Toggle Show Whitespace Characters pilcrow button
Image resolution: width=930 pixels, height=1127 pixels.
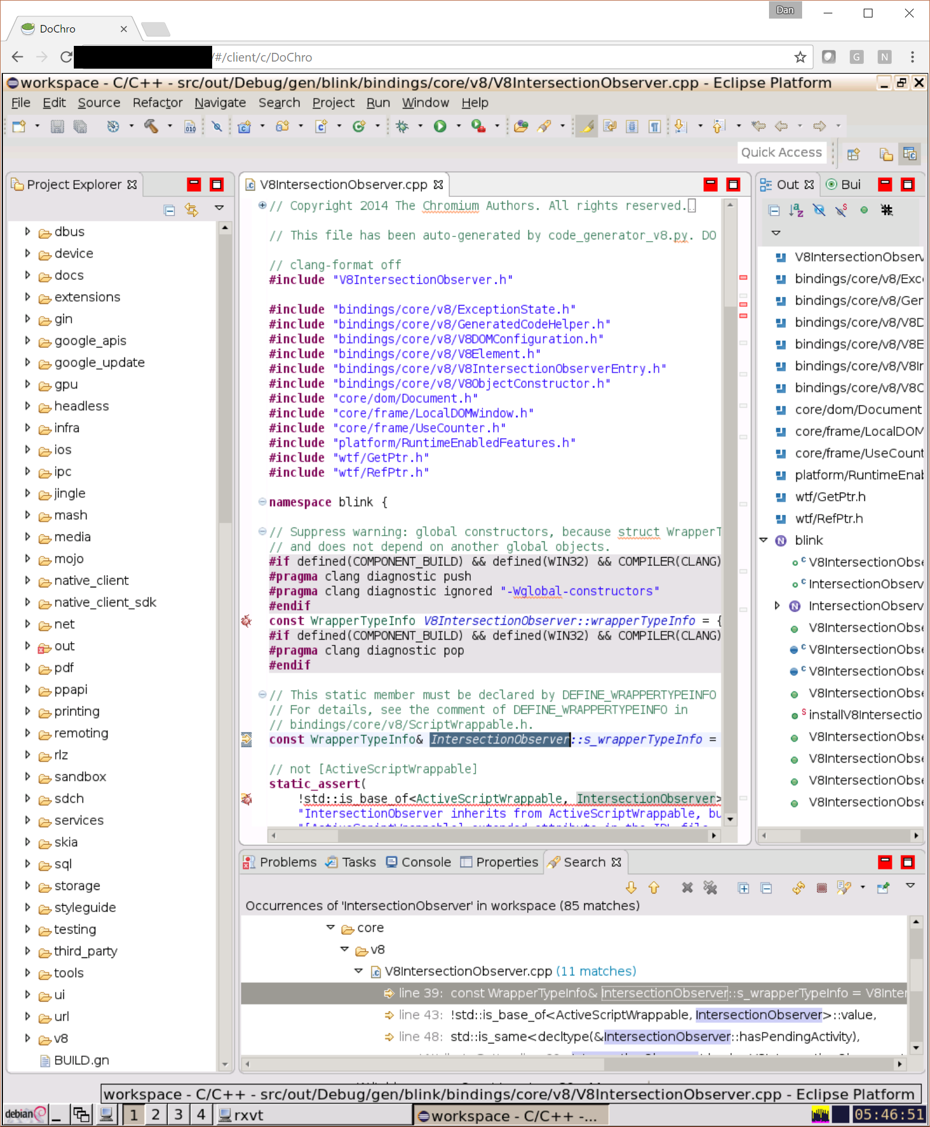pyautogui.click(x=655, y=126)
